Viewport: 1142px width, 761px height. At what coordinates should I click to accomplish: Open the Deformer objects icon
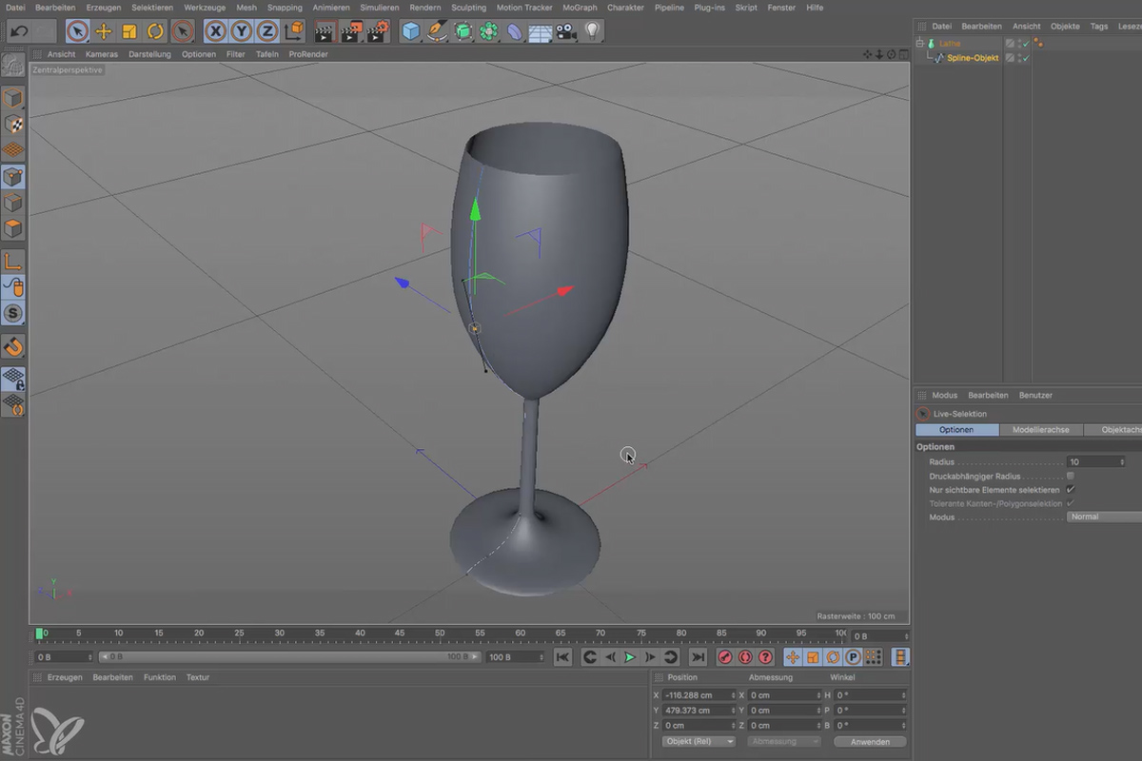(x=515, y=31)
